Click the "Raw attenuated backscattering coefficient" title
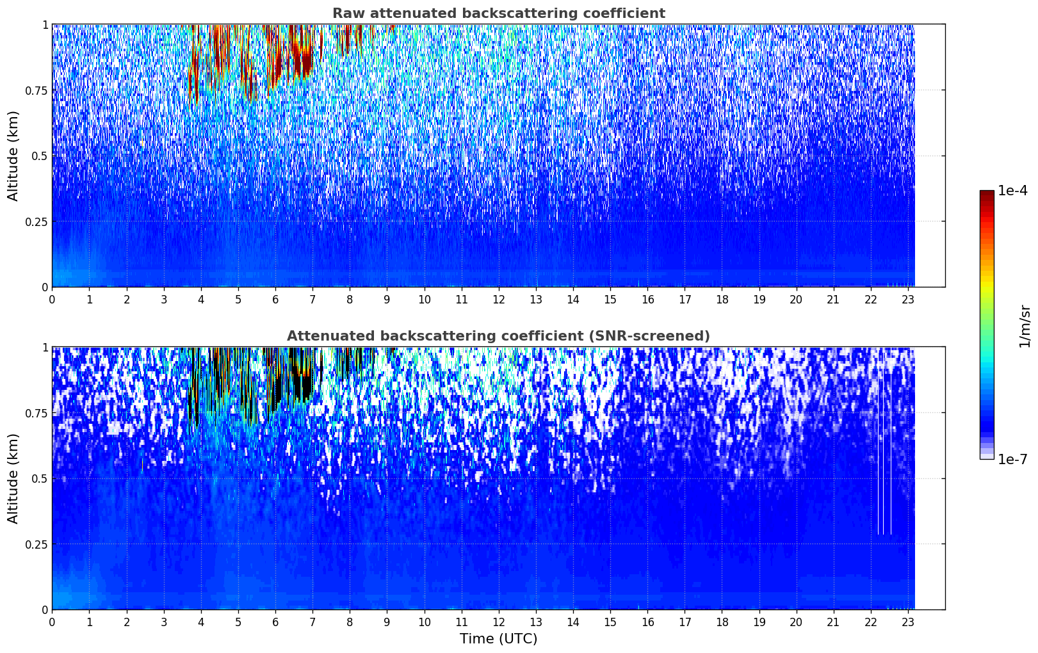The width and height of the screenshot is (1038, 653). click(498, 13)
